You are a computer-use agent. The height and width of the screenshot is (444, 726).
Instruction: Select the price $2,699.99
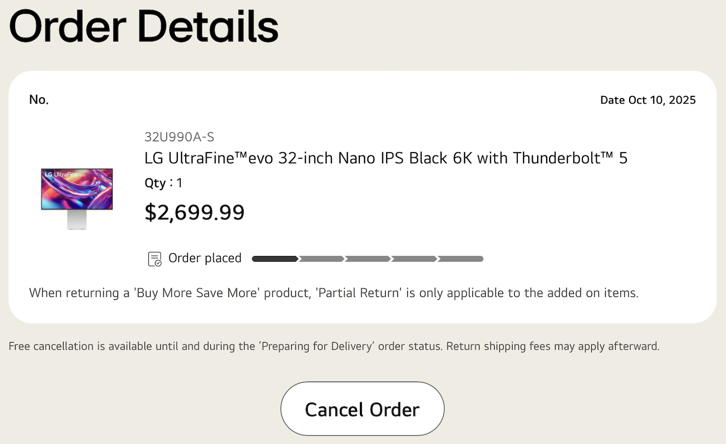pos(195,212)
